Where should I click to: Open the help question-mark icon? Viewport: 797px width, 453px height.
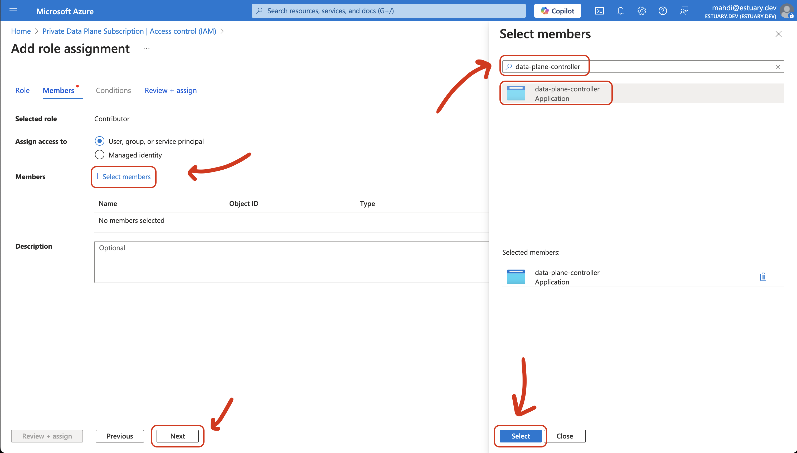pos(663,11)
